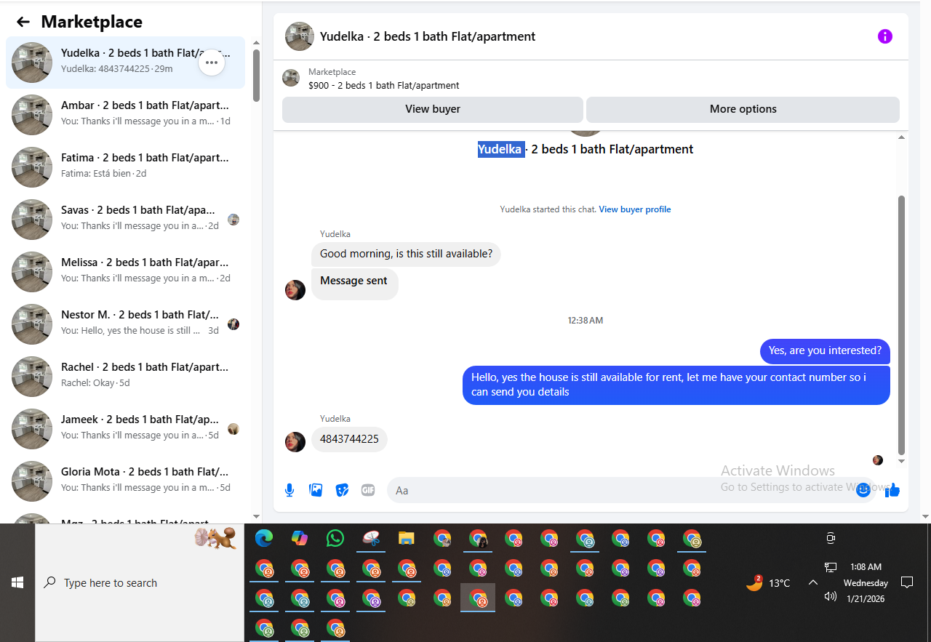Open the Snipping Tool taskbar icon
931x642 pixels.
(371, 539)
